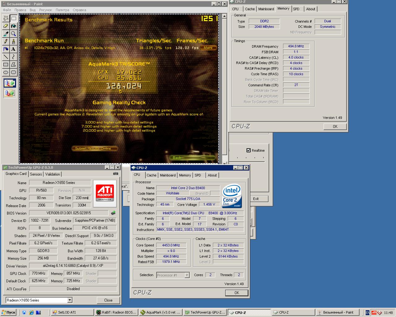Viewport: 396px width, 317px height.
Task: Click the ATI tray icon
Action: click(374, 312)
